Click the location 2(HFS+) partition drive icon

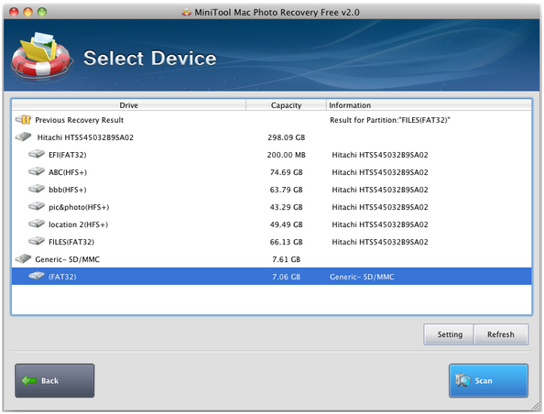tap(37, 223)
